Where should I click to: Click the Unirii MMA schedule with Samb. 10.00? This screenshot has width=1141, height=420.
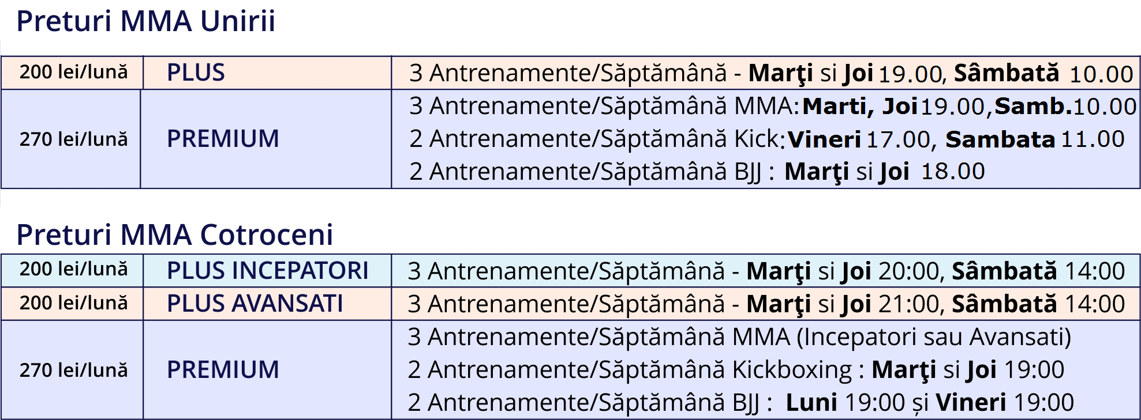(x=772, y=106)
